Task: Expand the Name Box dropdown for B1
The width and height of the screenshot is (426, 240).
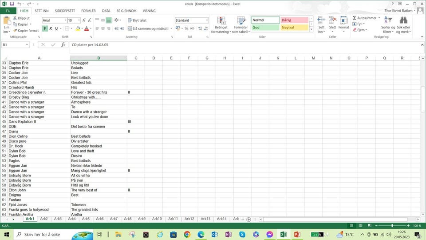Action: 27,44
